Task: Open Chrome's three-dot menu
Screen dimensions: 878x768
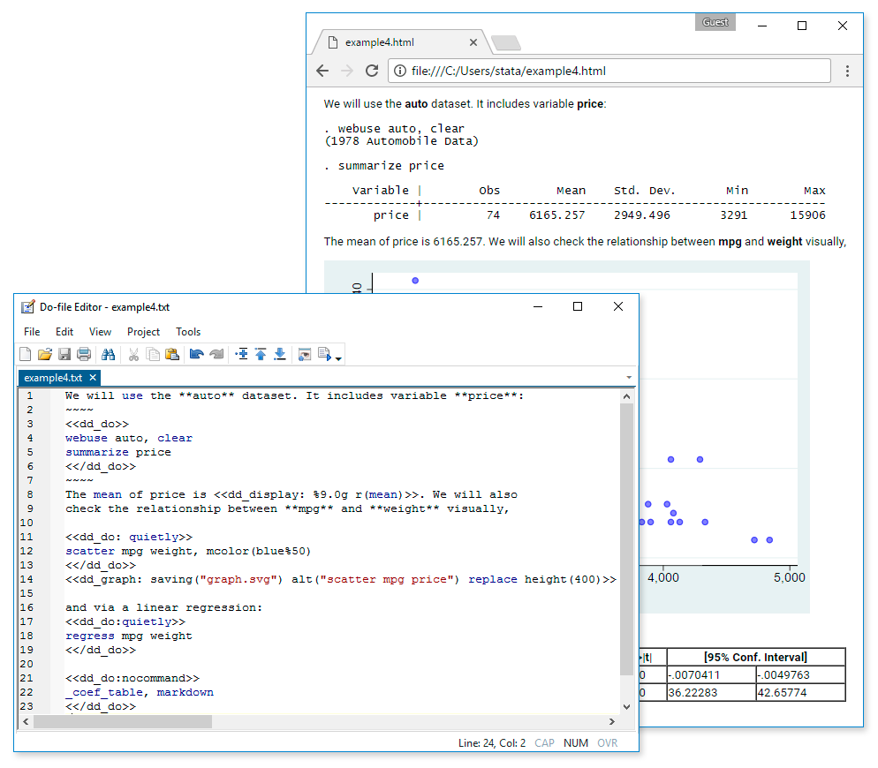Action: [848, 71]
